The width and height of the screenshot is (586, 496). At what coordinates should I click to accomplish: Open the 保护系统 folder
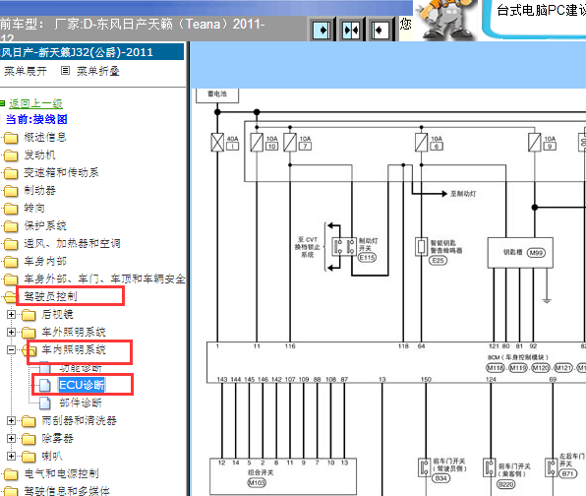45,225
